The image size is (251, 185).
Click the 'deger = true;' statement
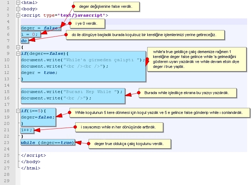pos(39,73)
